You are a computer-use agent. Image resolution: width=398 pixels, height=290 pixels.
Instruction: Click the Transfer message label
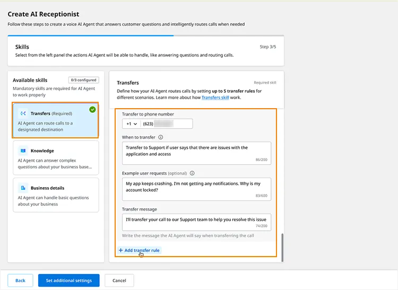coord(140,209)
